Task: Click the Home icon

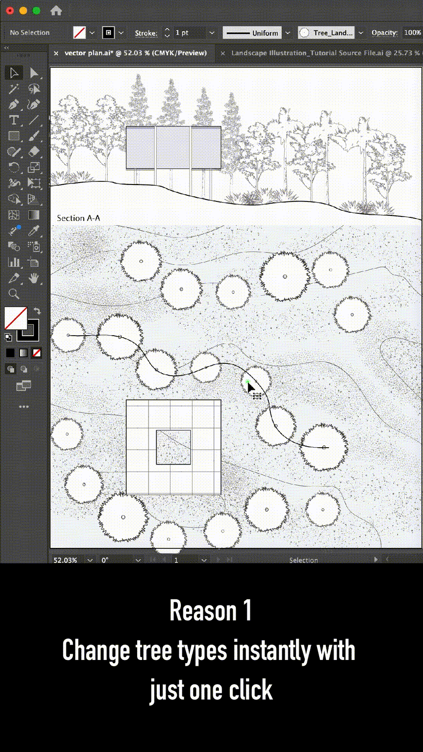Action: pos(56,11)
